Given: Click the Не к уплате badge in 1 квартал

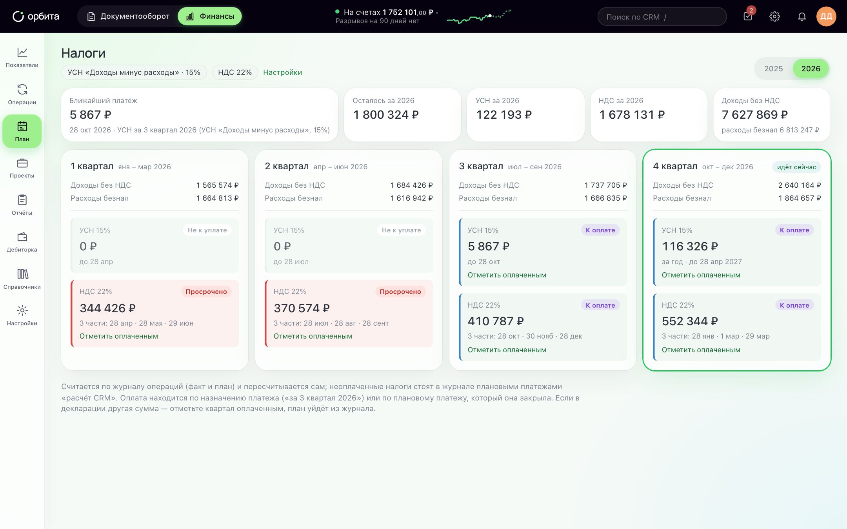Looking at the screenshot, I should 207,230.
